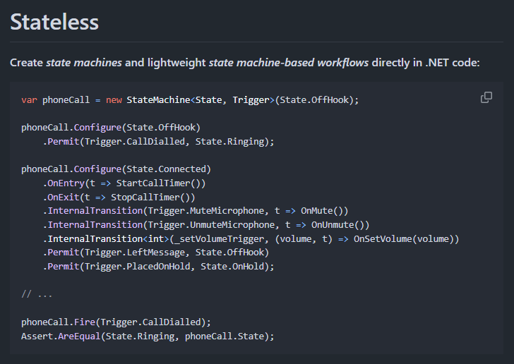Image resolution: width=514 pixels, height=364 pixels.
Task: Click the text "directly in .NET code:"
Action: point(426,62)
